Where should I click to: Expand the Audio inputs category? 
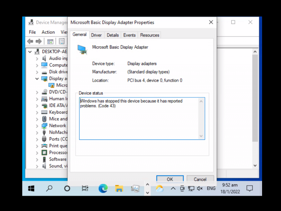37,59
